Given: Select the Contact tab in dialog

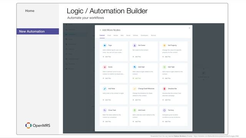Looking at the screenshot, I should pos(102,35).
